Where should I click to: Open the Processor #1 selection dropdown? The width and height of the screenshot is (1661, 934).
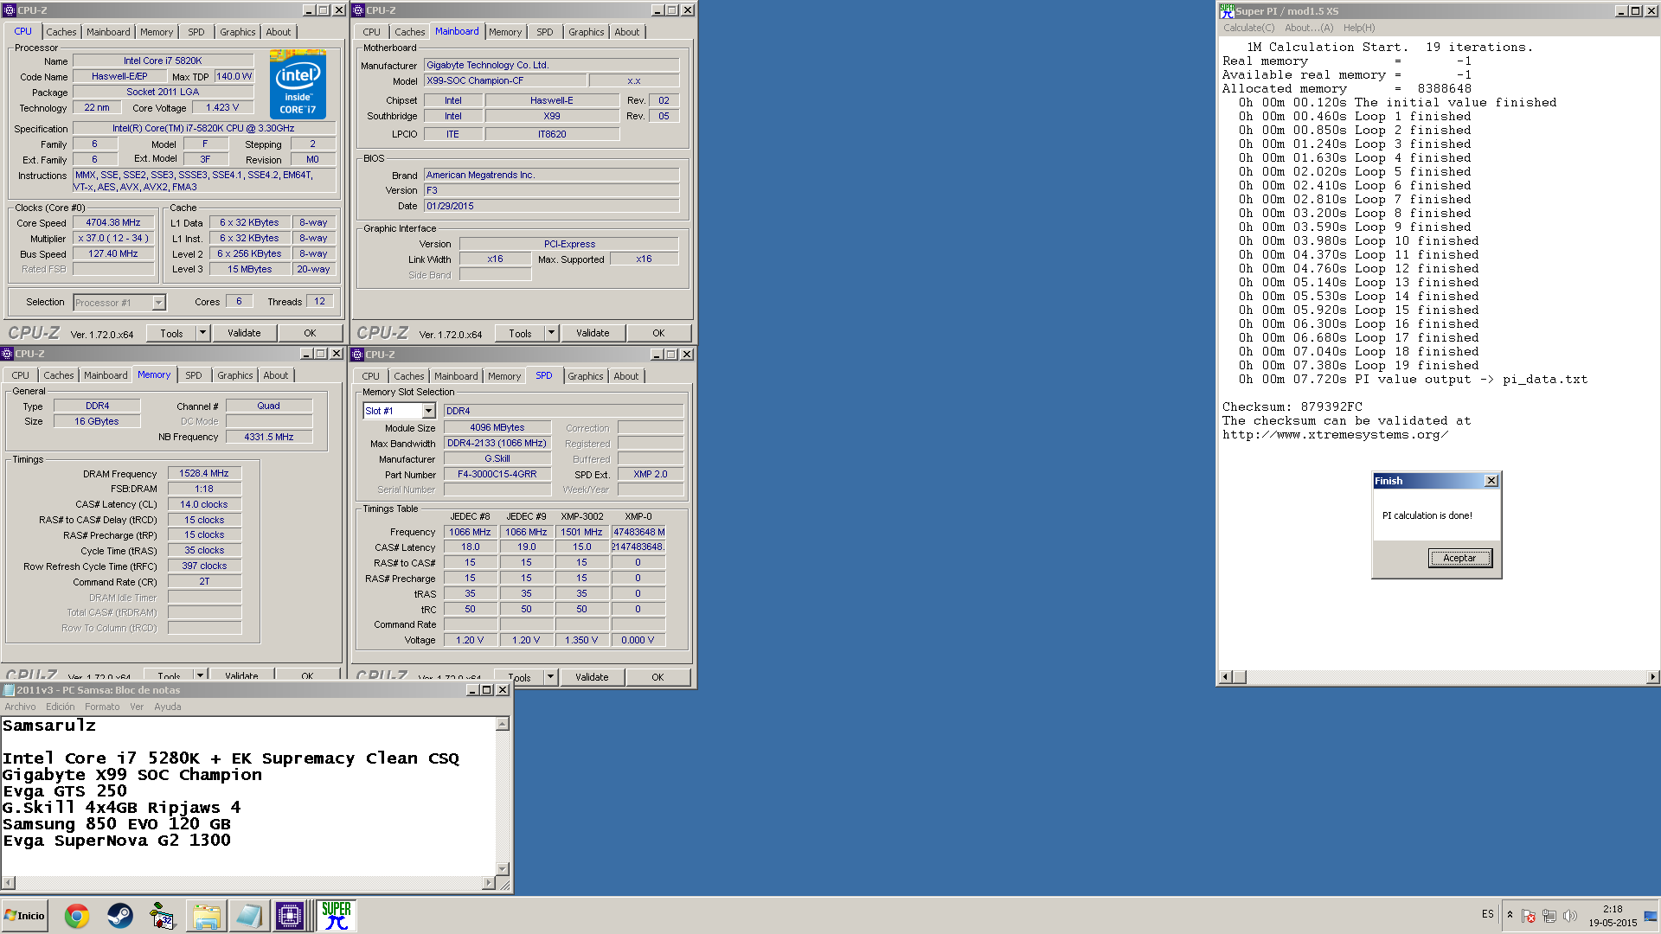[158, 303]
